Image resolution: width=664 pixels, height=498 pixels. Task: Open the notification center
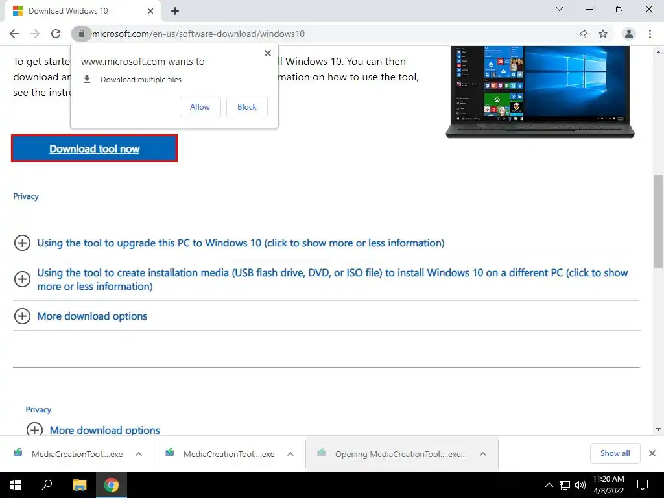click(643, 485)
